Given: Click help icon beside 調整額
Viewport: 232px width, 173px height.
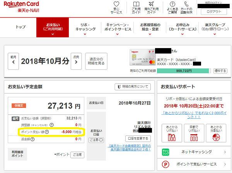Looking at the screenshot, I should (x=51, y=125).
